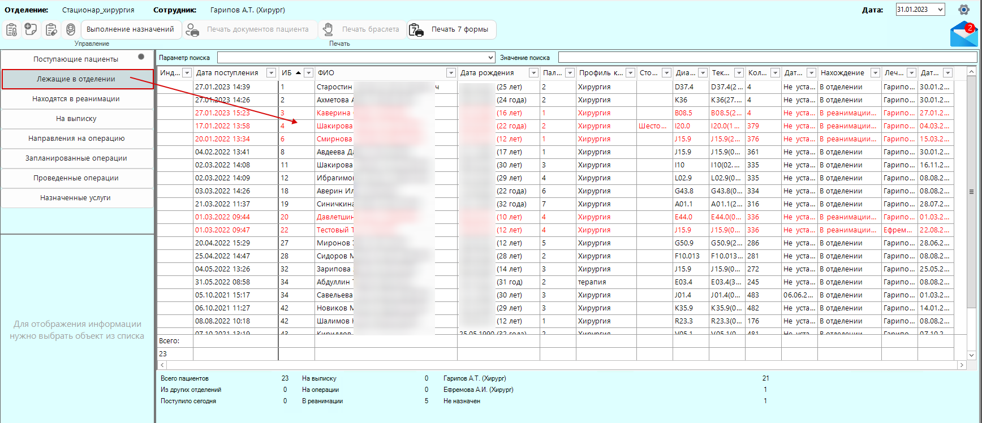The image size is (982, 423).
Task: Click diagnosis cell D37.4
Action: click(691, 87)
